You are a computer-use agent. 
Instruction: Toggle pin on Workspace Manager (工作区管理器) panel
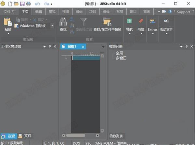tap(50, 47)
